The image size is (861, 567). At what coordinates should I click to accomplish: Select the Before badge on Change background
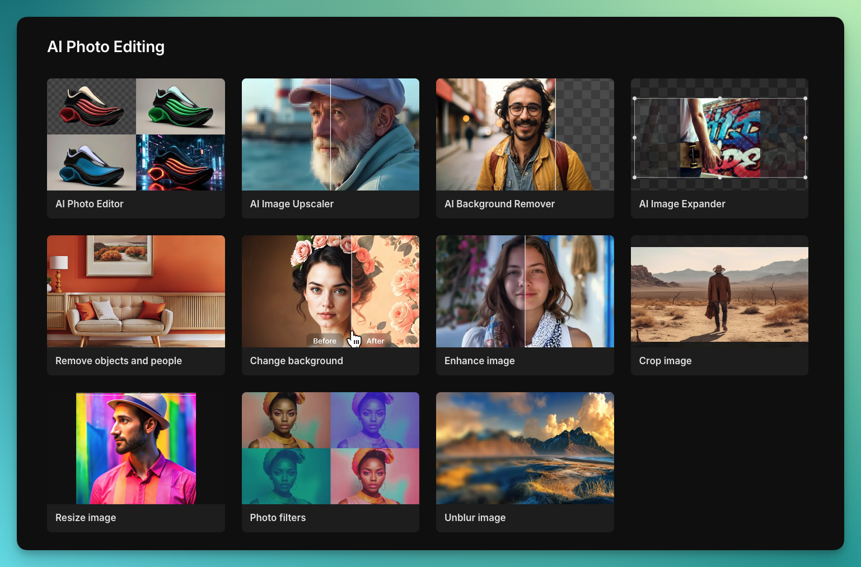point(325,341)
